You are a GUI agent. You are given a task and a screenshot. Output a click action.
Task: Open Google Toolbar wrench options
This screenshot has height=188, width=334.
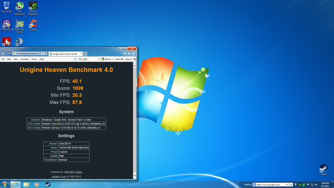135,59
